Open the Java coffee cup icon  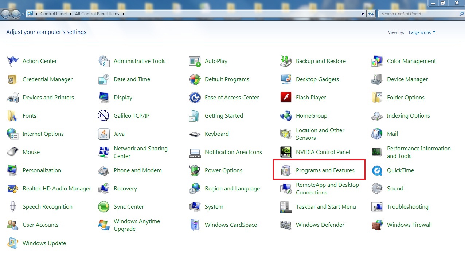point(104,134)
